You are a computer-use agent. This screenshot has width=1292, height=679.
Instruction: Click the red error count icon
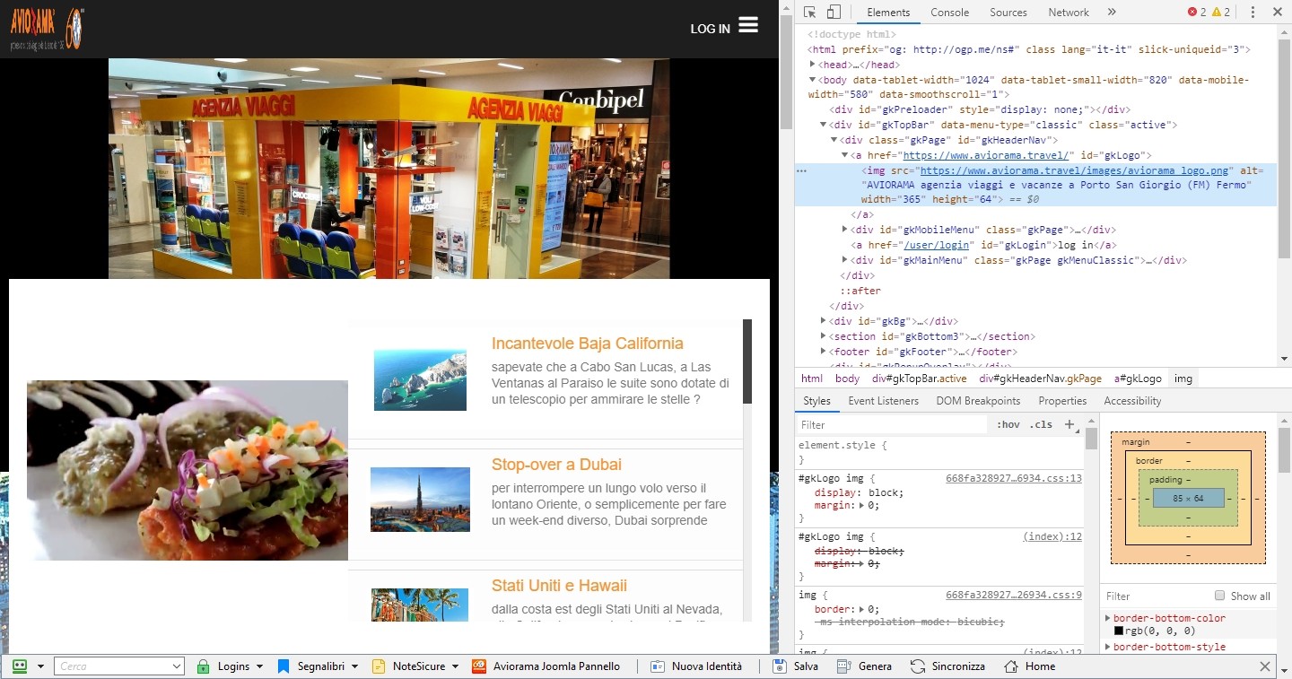coord(1192,12)
